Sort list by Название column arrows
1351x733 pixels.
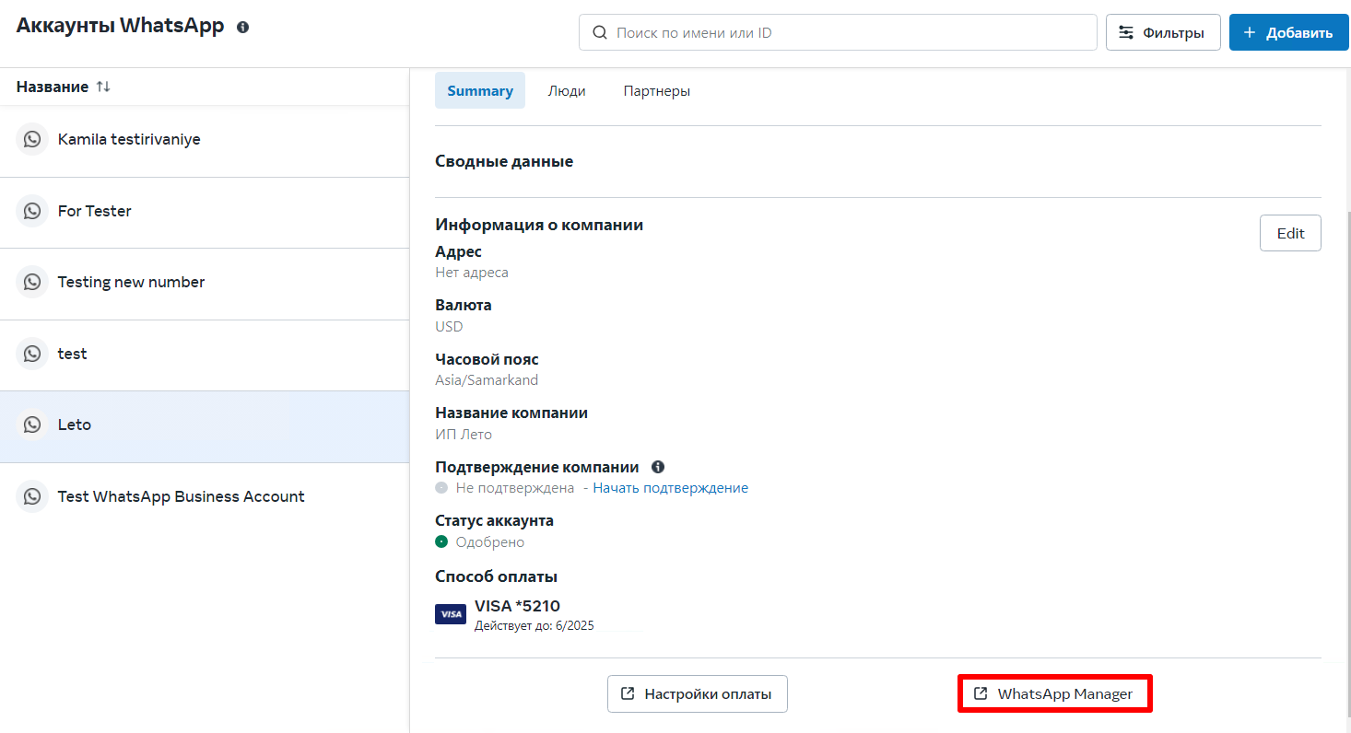(103, 87)
